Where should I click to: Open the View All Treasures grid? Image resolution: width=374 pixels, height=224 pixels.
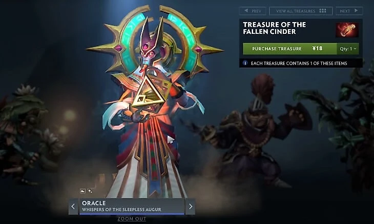[x=301, y=11]
